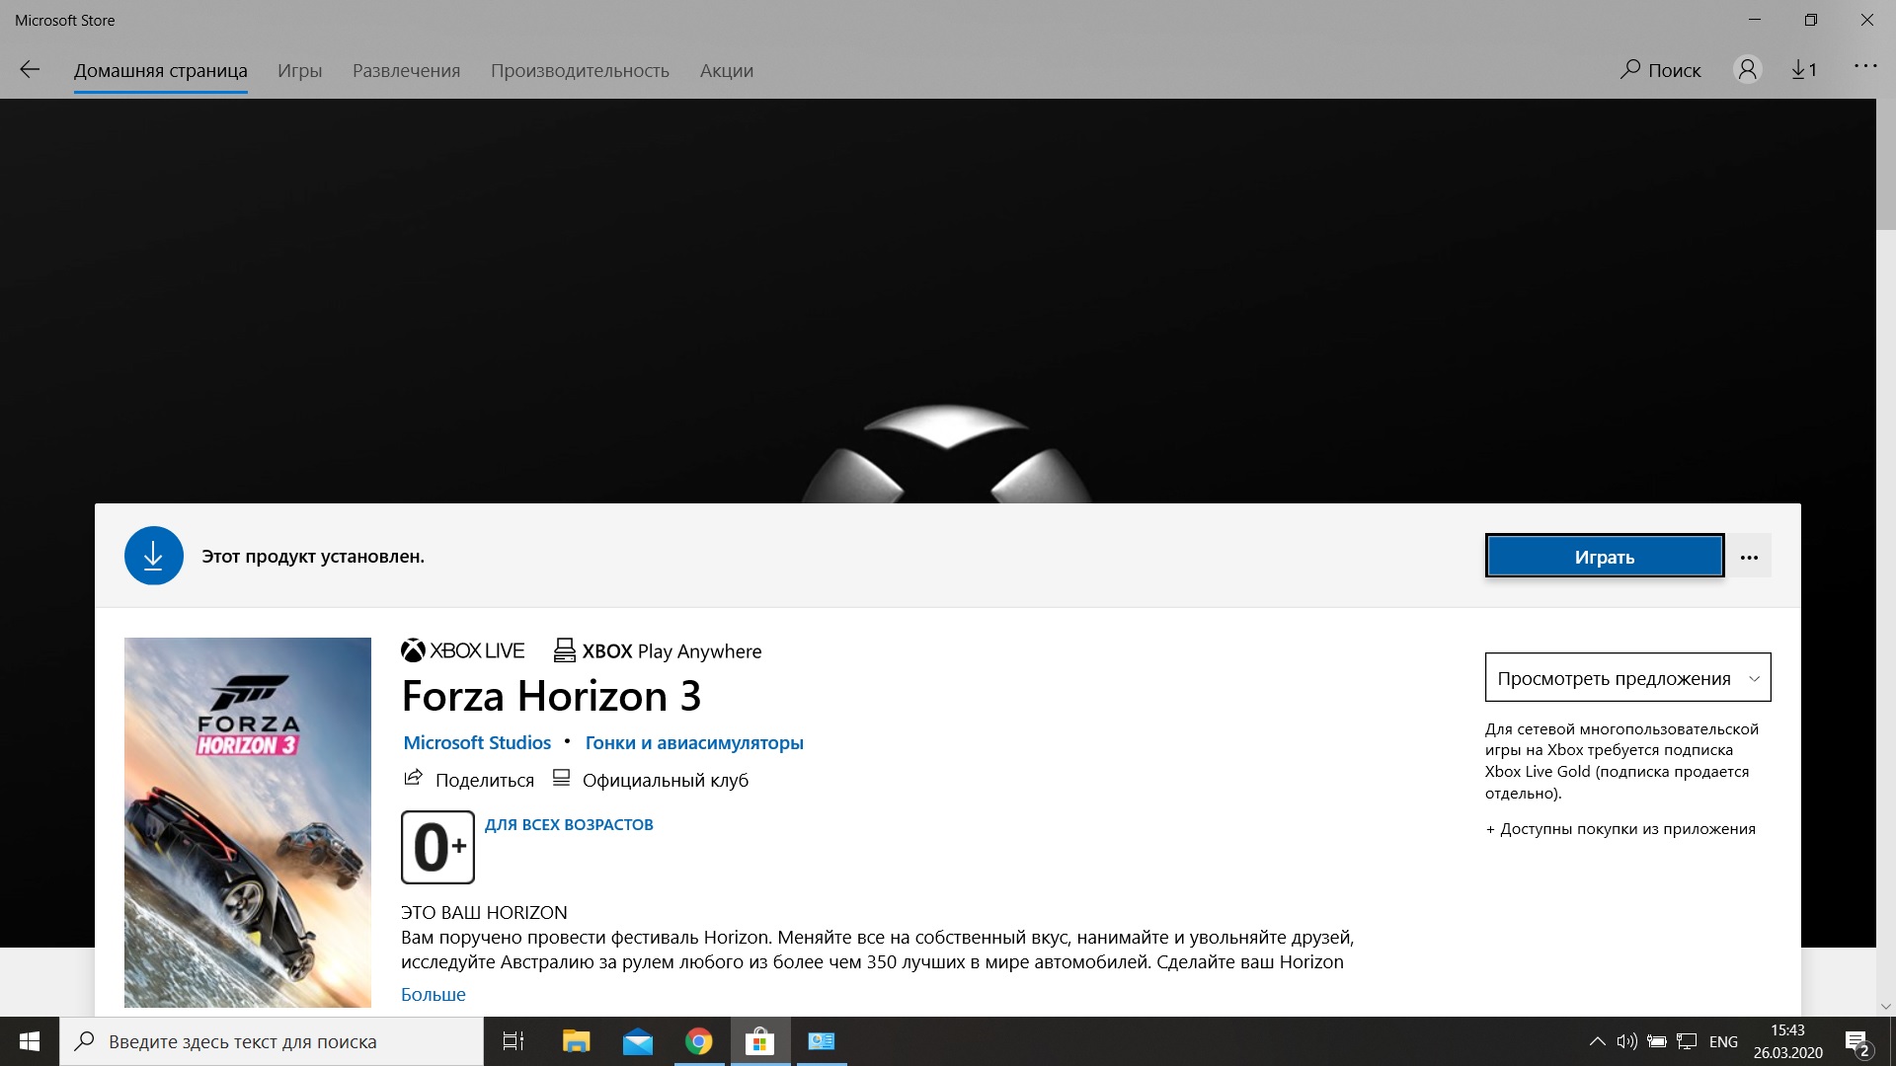Open the network status tray icon
1896x1066 pixels.
coord(1687,1041)
